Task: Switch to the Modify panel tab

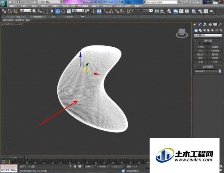Action: pyautogui.click(x=200, y=24)
